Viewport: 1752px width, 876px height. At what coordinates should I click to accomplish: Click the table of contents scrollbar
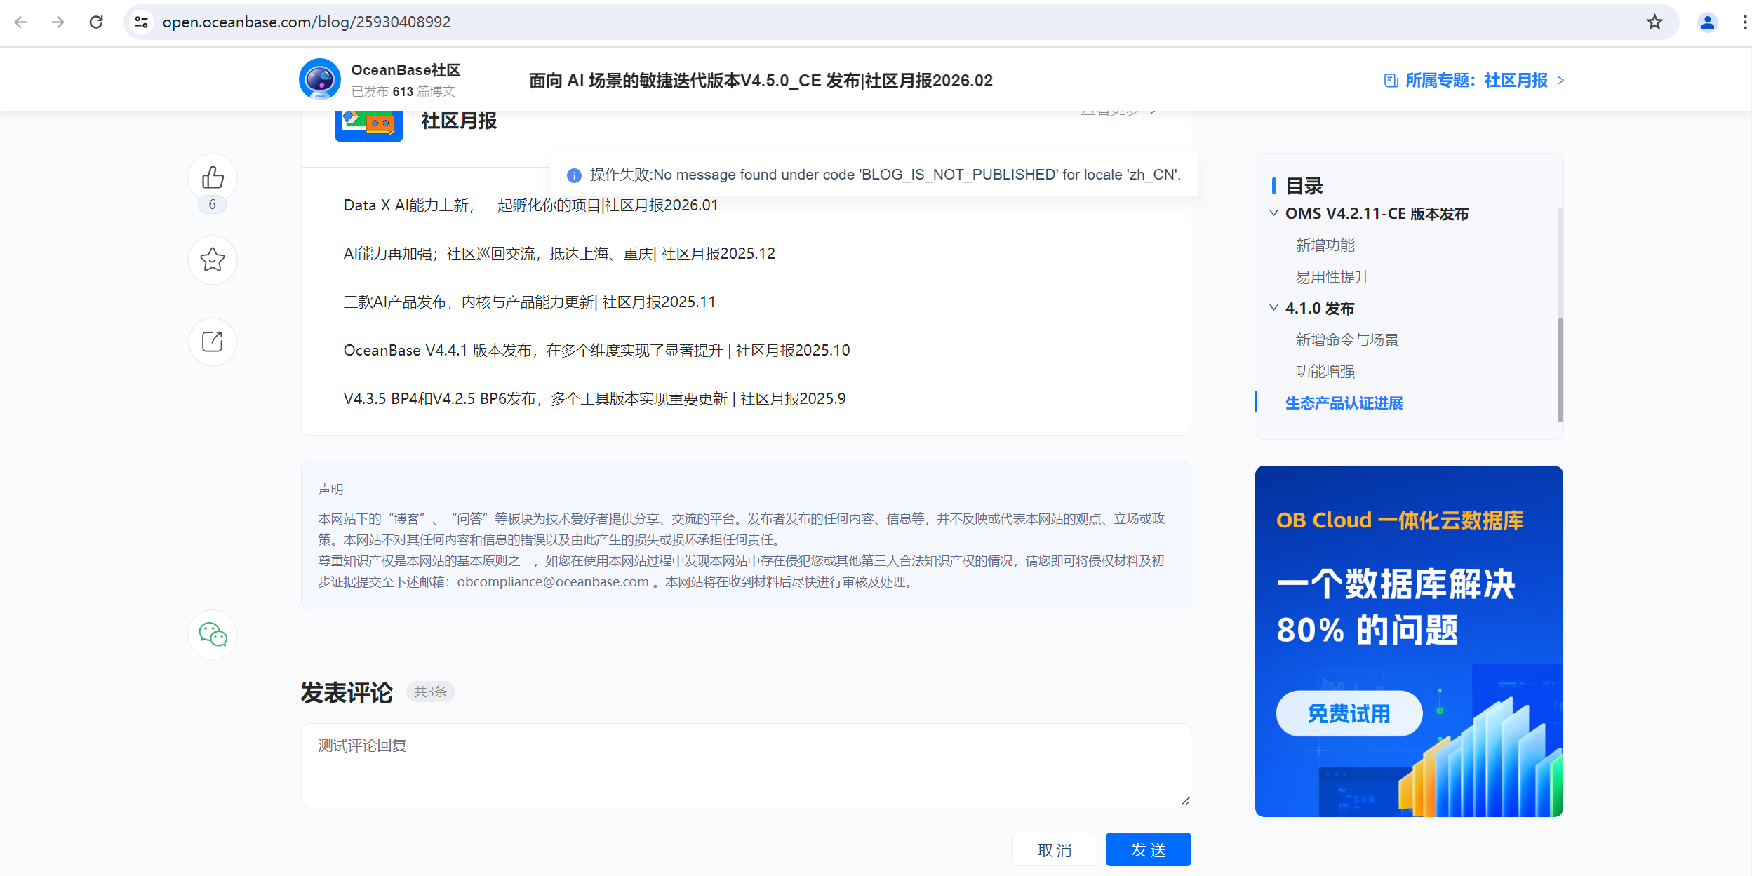click(1560, 370)
